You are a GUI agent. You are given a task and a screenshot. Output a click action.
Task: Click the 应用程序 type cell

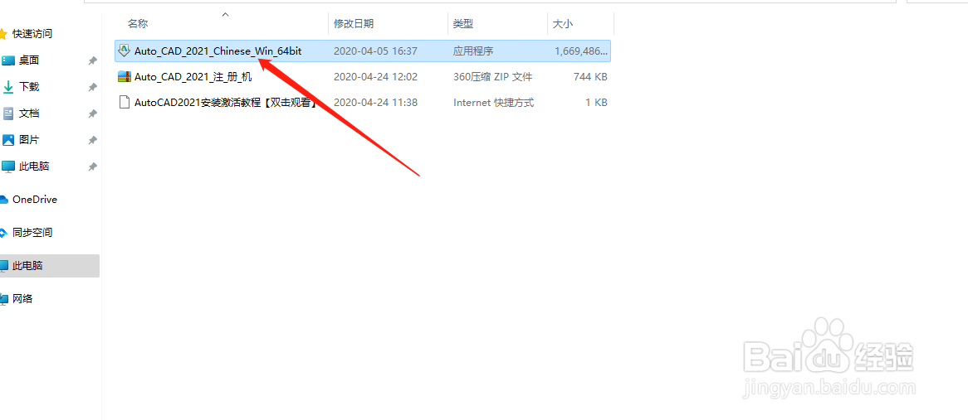coord(473,51)
